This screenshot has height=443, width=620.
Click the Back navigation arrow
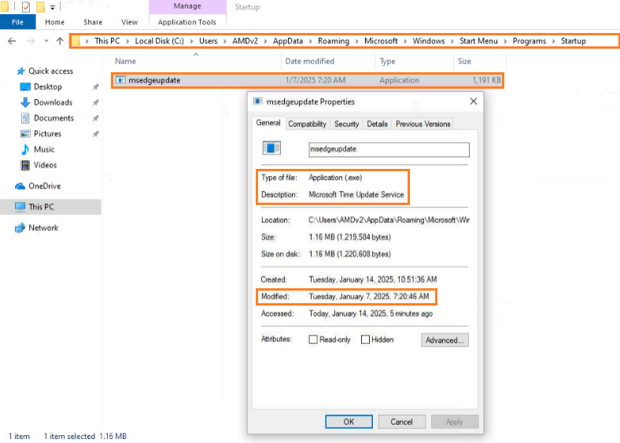pyautogui.click(x=12, y=41)
